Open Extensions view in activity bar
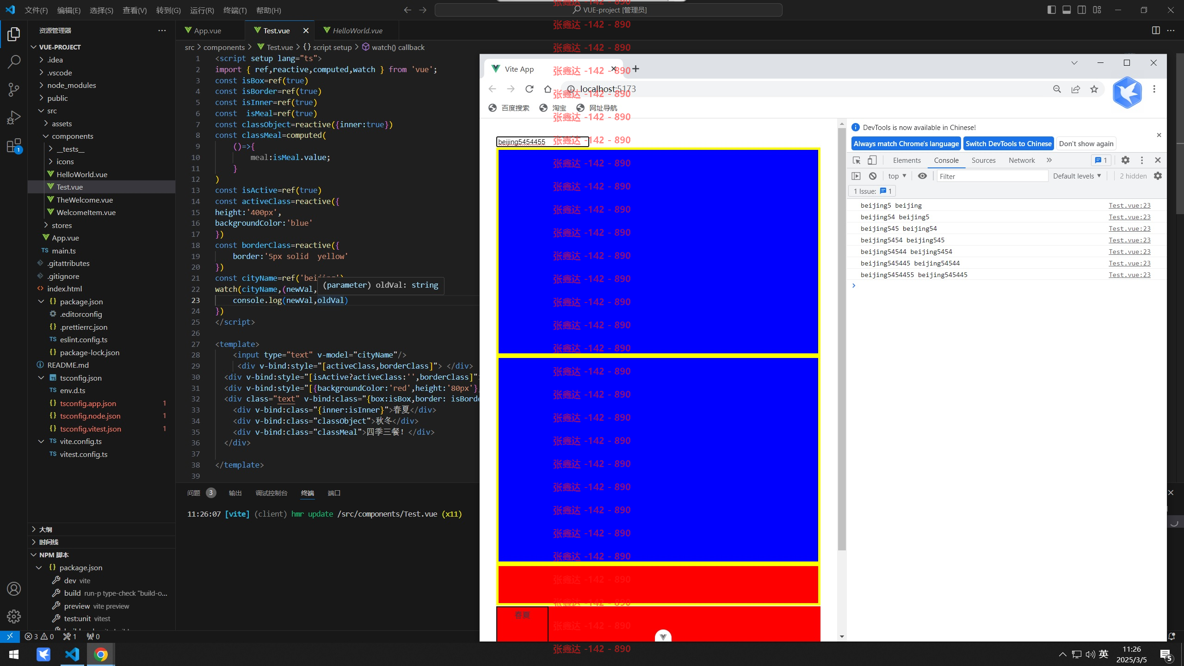The height and width of the screenshot is (666, 1184). (14, 146)
